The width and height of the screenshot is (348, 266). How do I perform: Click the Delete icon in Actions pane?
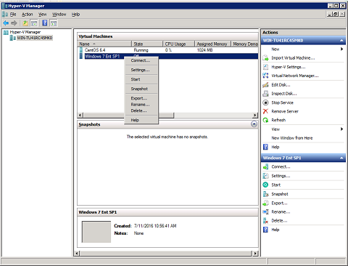tap(265, 221)
